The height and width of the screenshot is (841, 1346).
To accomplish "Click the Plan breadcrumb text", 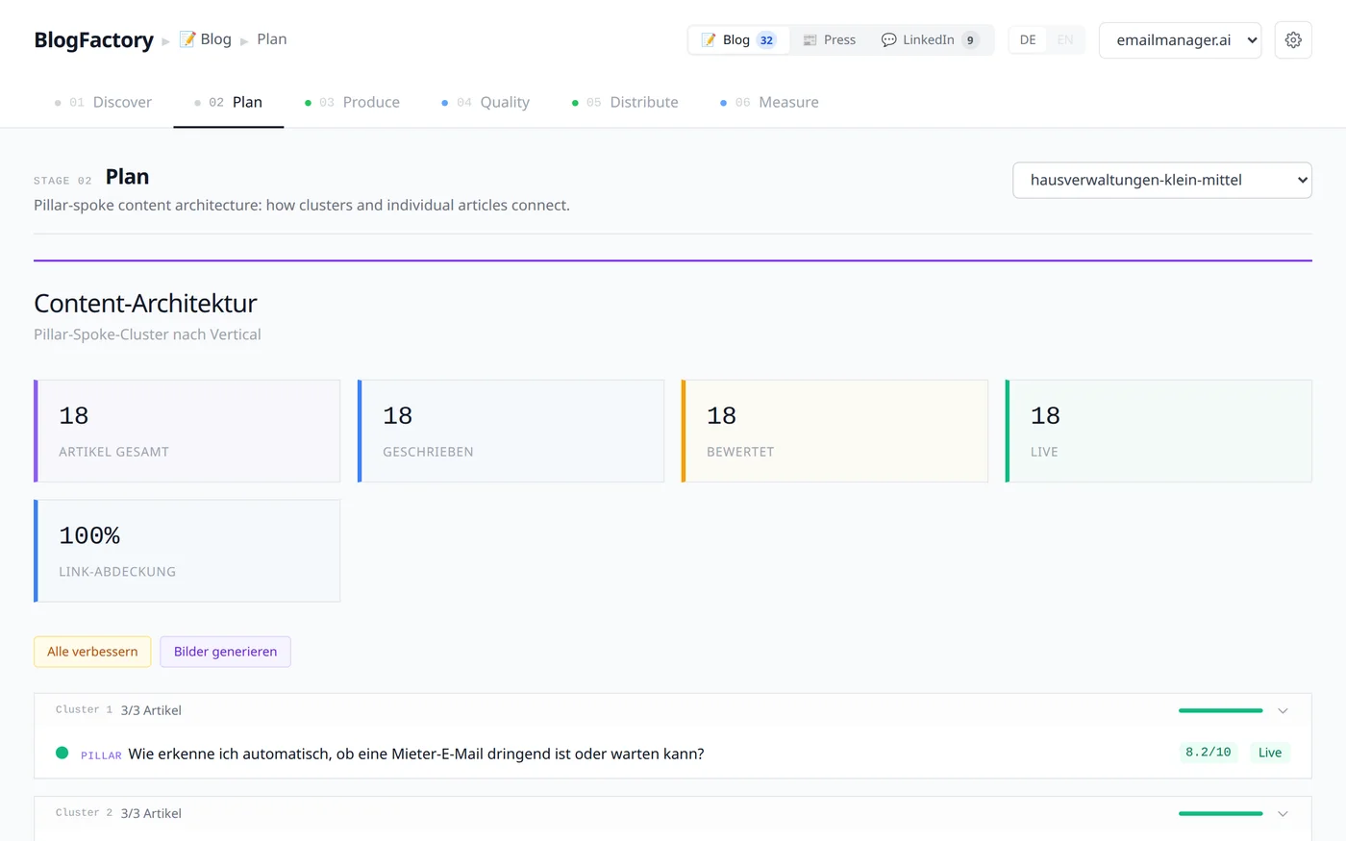I will tap(272, 39).
